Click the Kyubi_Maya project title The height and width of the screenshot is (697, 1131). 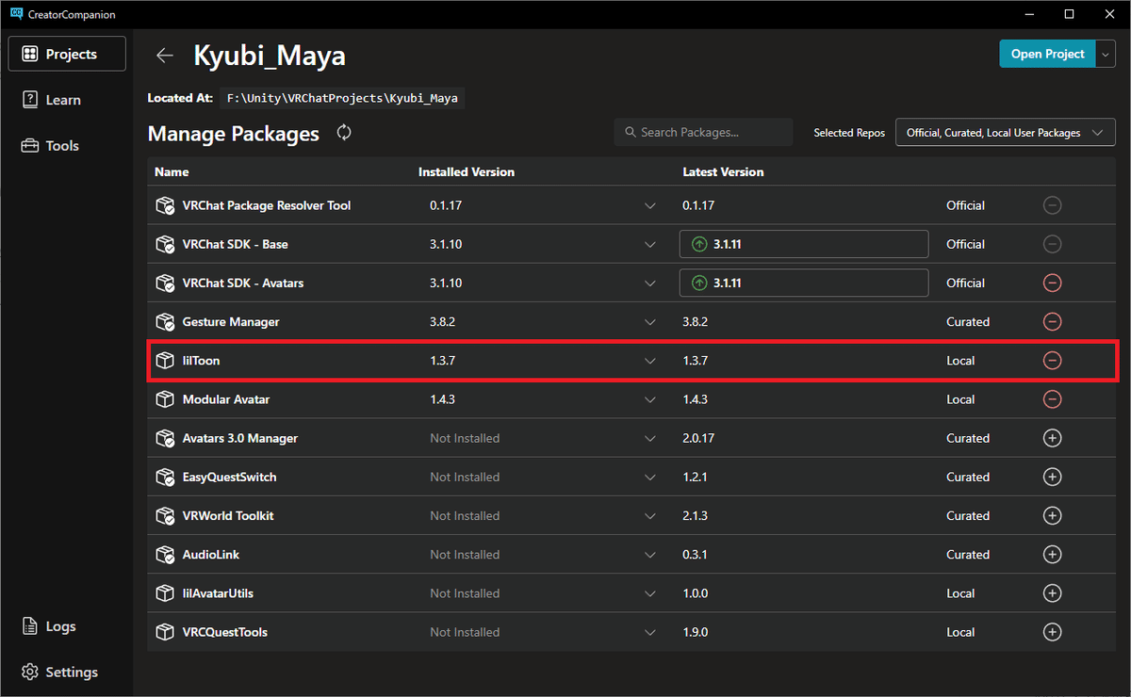pyautogui.click(x=270, y=56)
